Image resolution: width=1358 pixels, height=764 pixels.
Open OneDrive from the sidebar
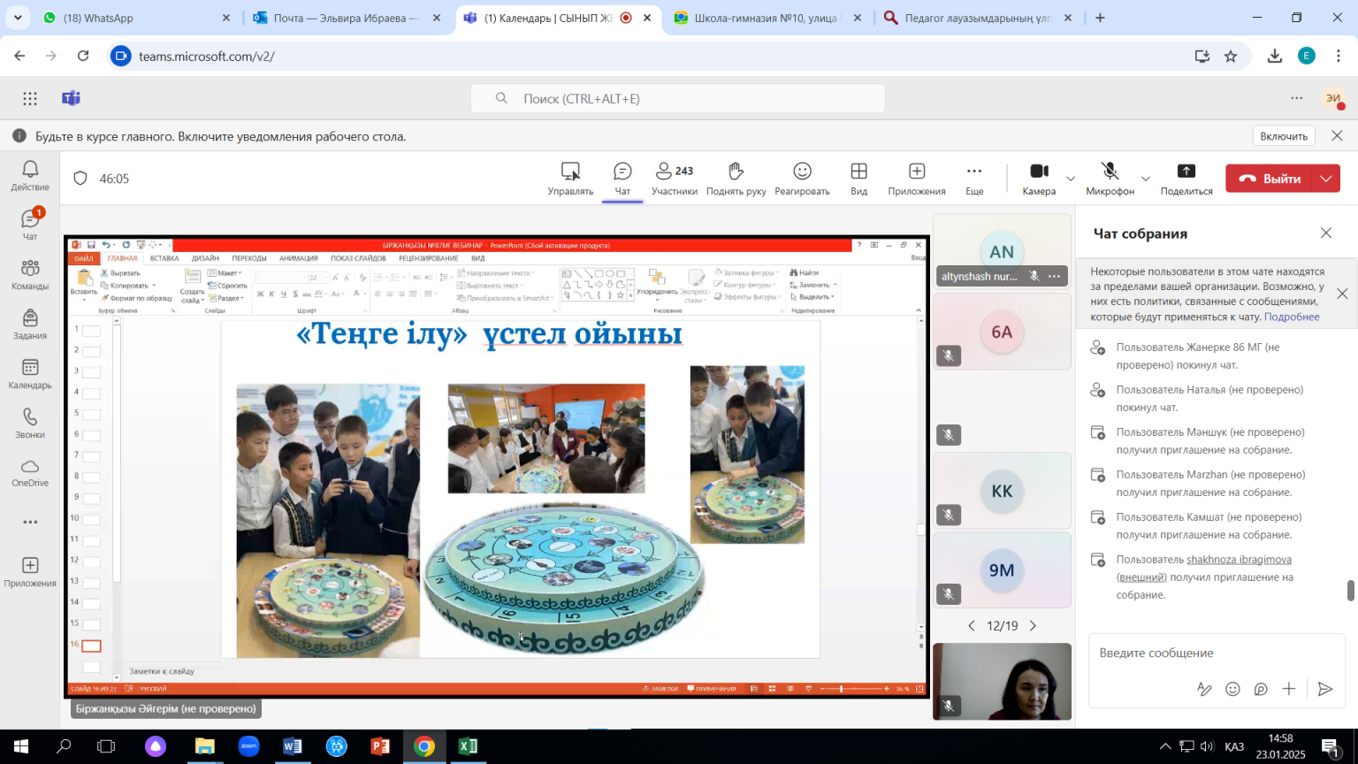[30, 472]
